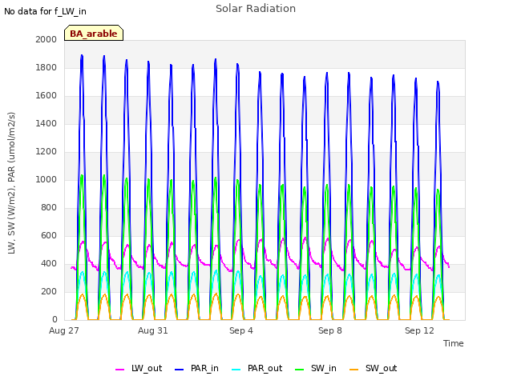513x384 pixels.
Task: Click the Sep 4 x-axis tick label
Action: (241, 330)
